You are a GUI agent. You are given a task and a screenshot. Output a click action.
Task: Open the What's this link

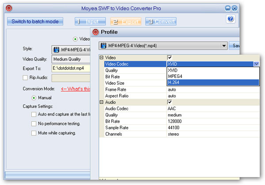(76, 89)
